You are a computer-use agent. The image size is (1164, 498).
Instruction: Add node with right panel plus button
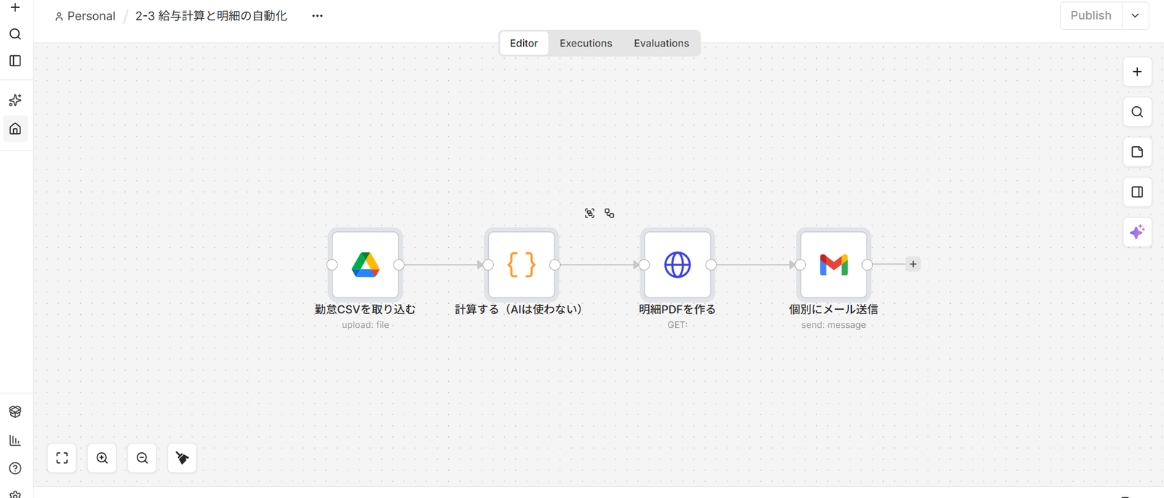pos(1137,72)
